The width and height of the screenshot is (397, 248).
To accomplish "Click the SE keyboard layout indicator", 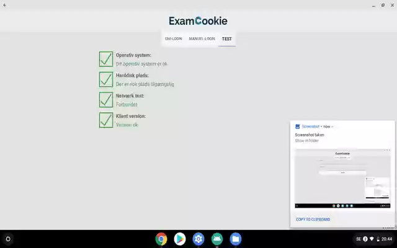I will (x=359, y=239).
